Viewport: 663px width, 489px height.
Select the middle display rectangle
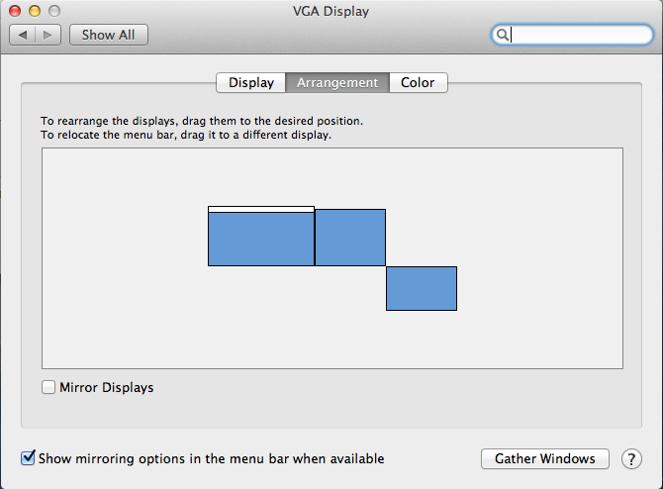(350, 238)
